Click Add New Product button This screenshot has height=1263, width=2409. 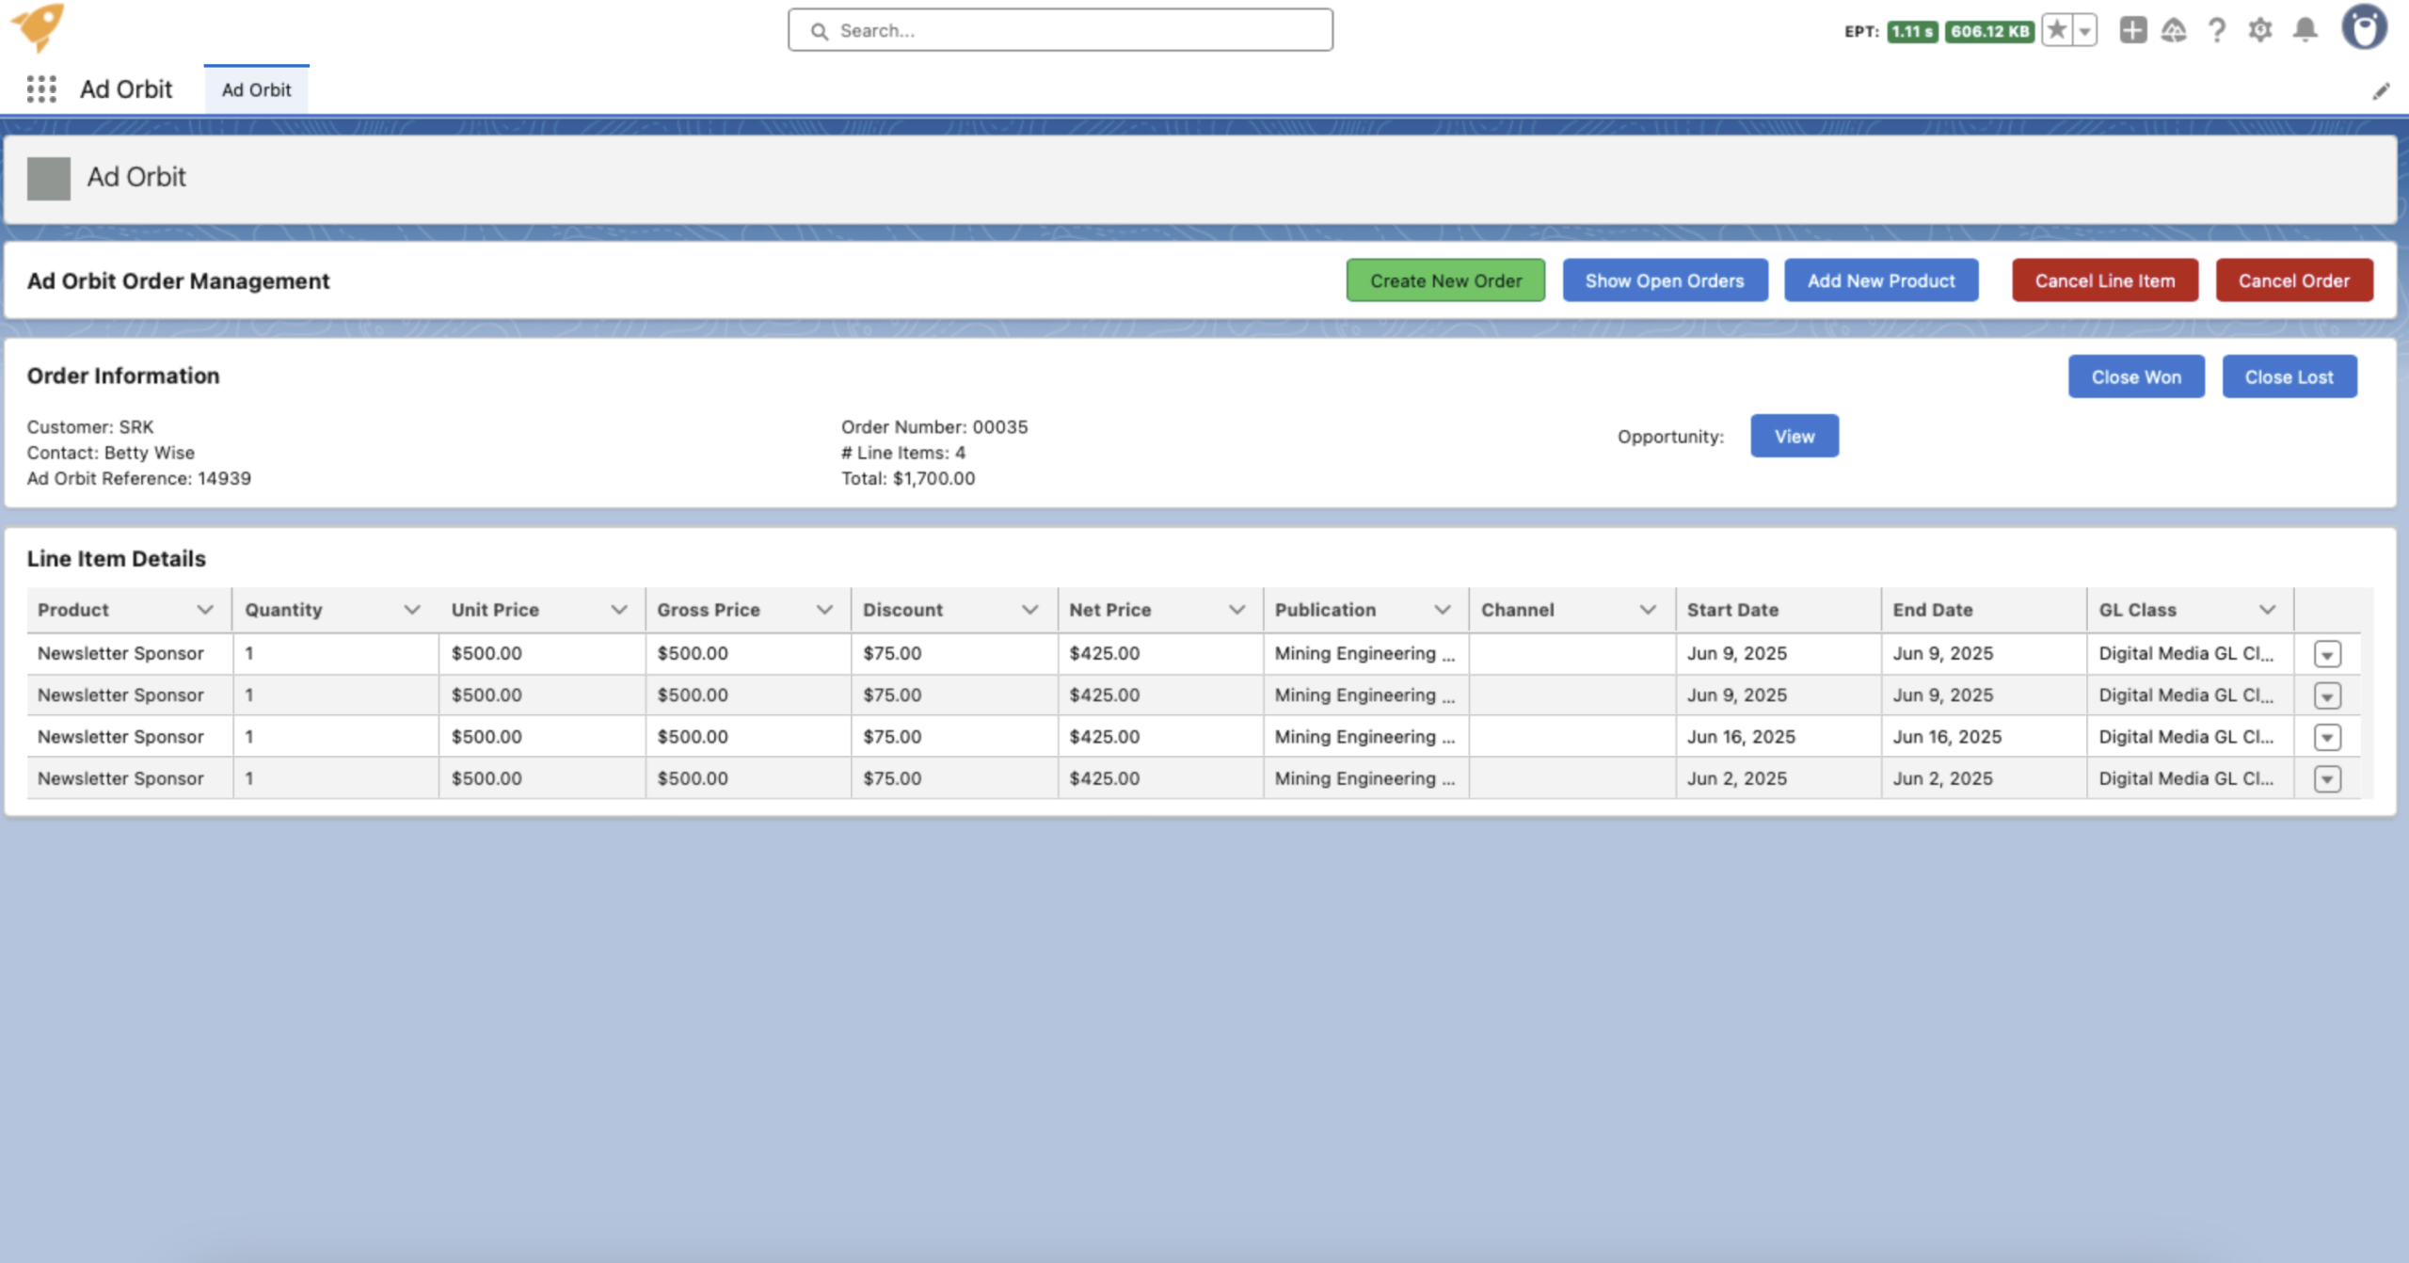1881,280
